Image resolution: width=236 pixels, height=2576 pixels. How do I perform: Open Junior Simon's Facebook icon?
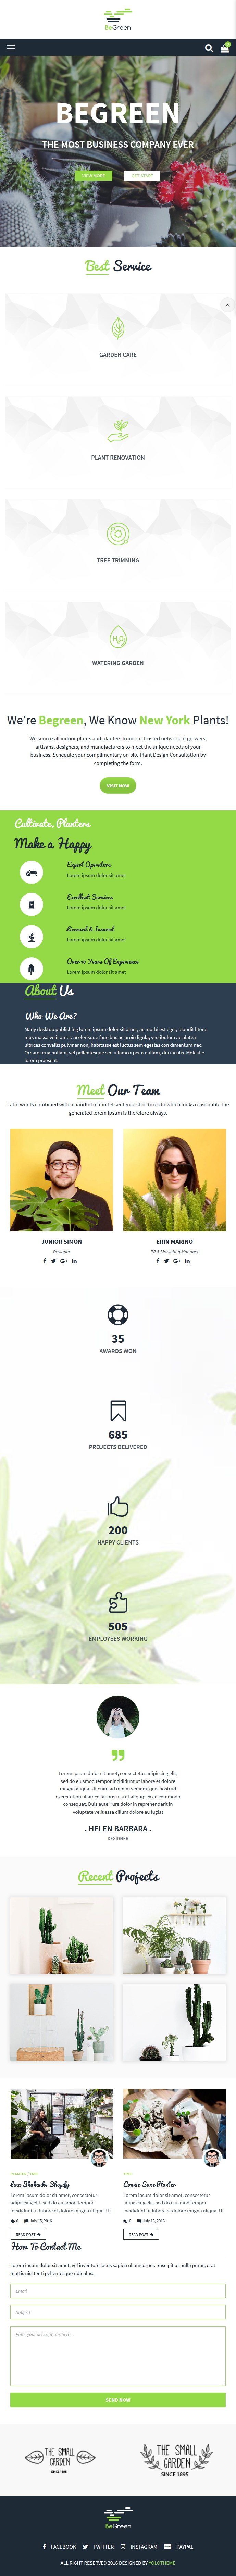click(x=44, y=1261)
